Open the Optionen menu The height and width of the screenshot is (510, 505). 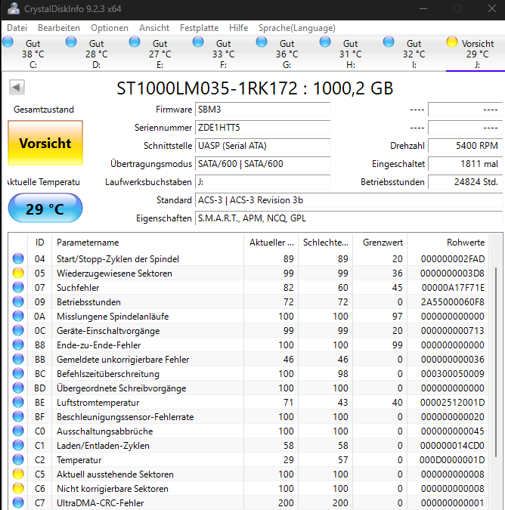[110, 28]
